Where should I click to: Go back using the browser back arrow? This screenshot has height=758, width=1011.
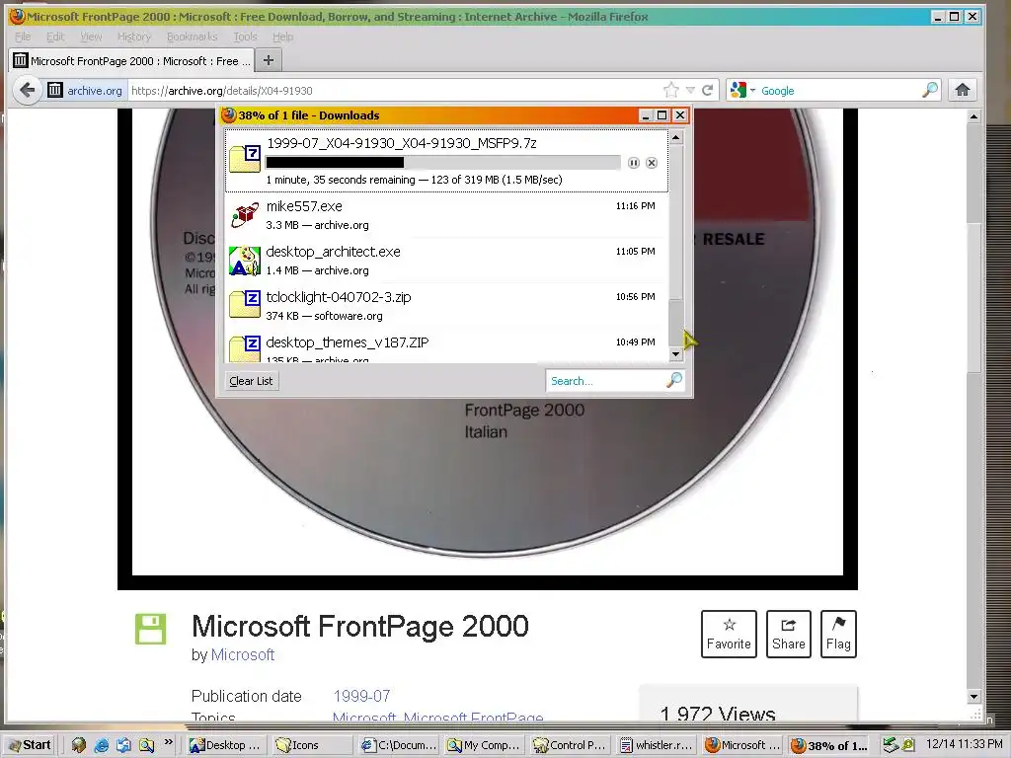tap(27, 90)
